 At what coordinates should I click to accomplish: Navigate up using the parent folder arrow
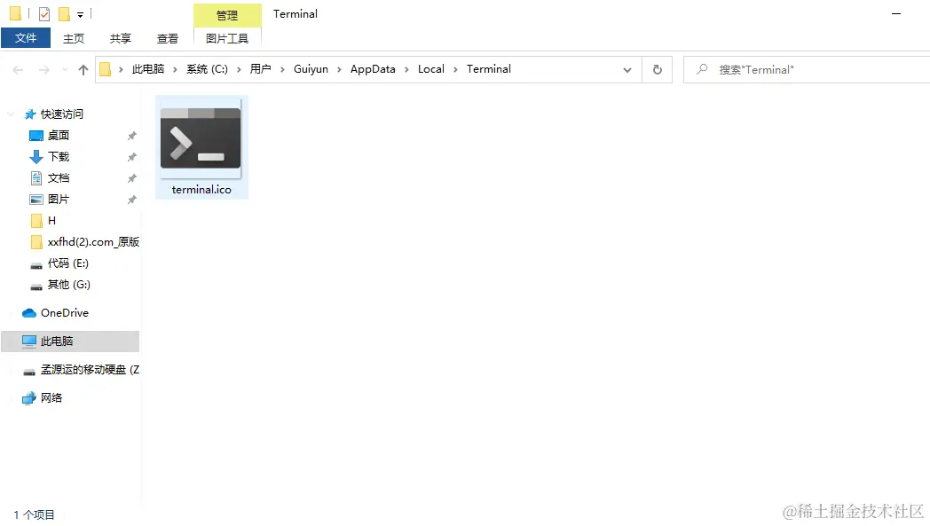pos(83,68)
